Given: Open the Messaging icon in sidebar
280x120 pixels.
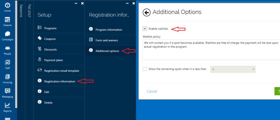Looking at the screenshot, I should coord(7,91).
